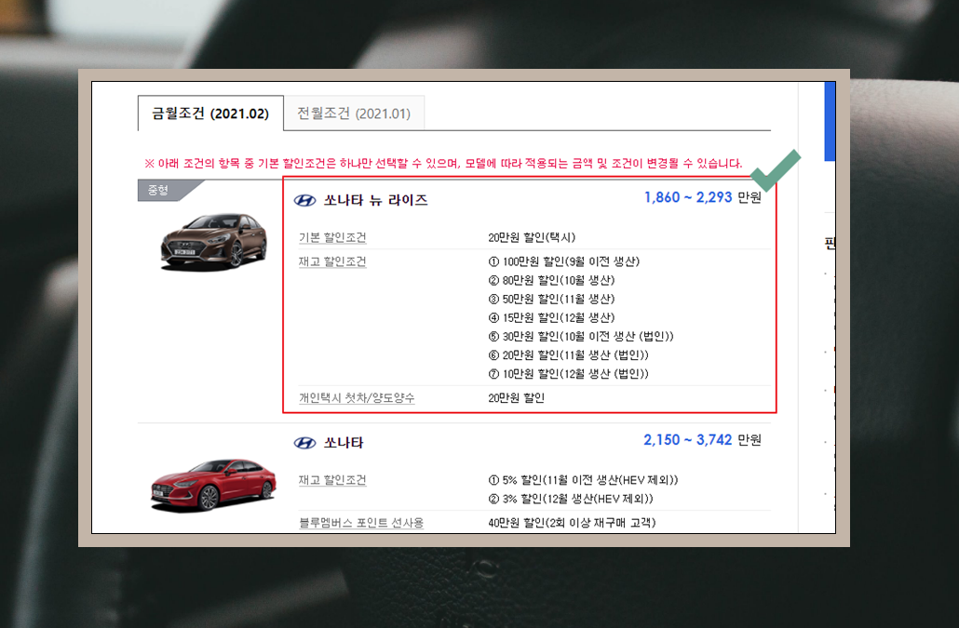The width and height of the screenshot is (959, 628).
Task: Open the 개인택시 첫차/양도양수 link
Action: point(357,397)
